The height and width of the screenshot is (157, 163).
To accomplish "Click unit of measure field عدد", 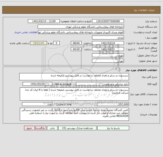I will (37, 104).
